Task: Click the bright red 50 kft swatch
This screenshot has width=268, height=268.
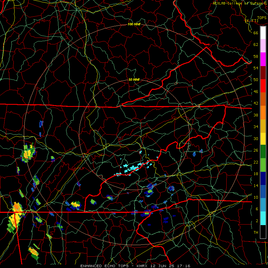Action: 263,86
